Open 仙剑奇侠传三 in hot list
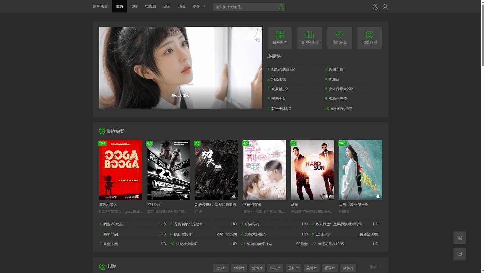Viewport: 485px width, 273px height. 342,109
